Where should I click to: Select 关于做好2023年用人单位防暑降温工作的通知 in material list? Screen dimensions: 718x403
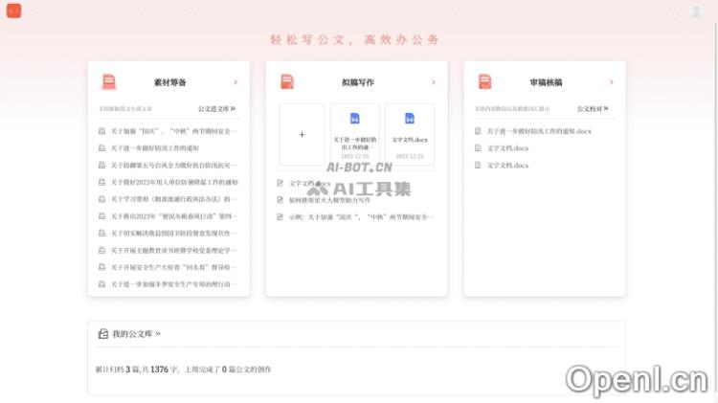click(173, 182)
